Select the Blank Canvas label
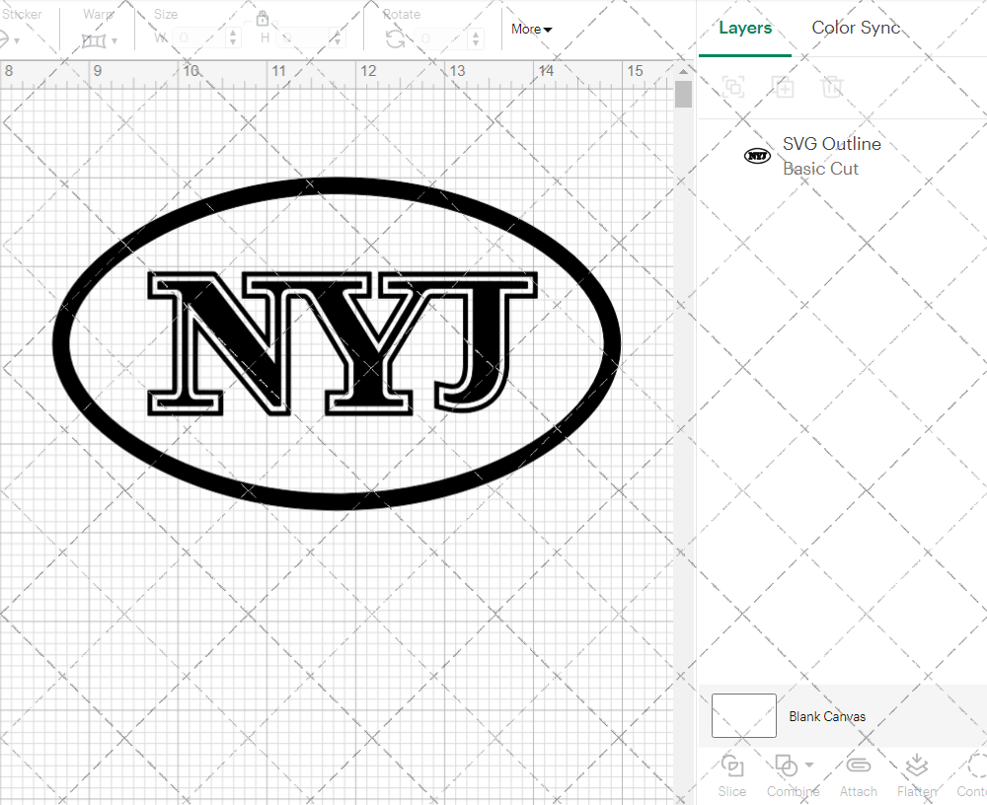The image size is (987, 805). point(827,716)
